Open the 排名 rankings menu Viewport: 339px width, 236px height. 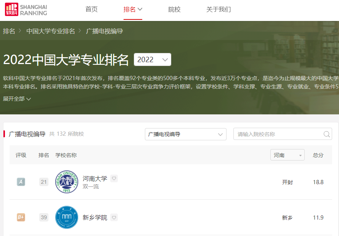[x=133, y=10]
